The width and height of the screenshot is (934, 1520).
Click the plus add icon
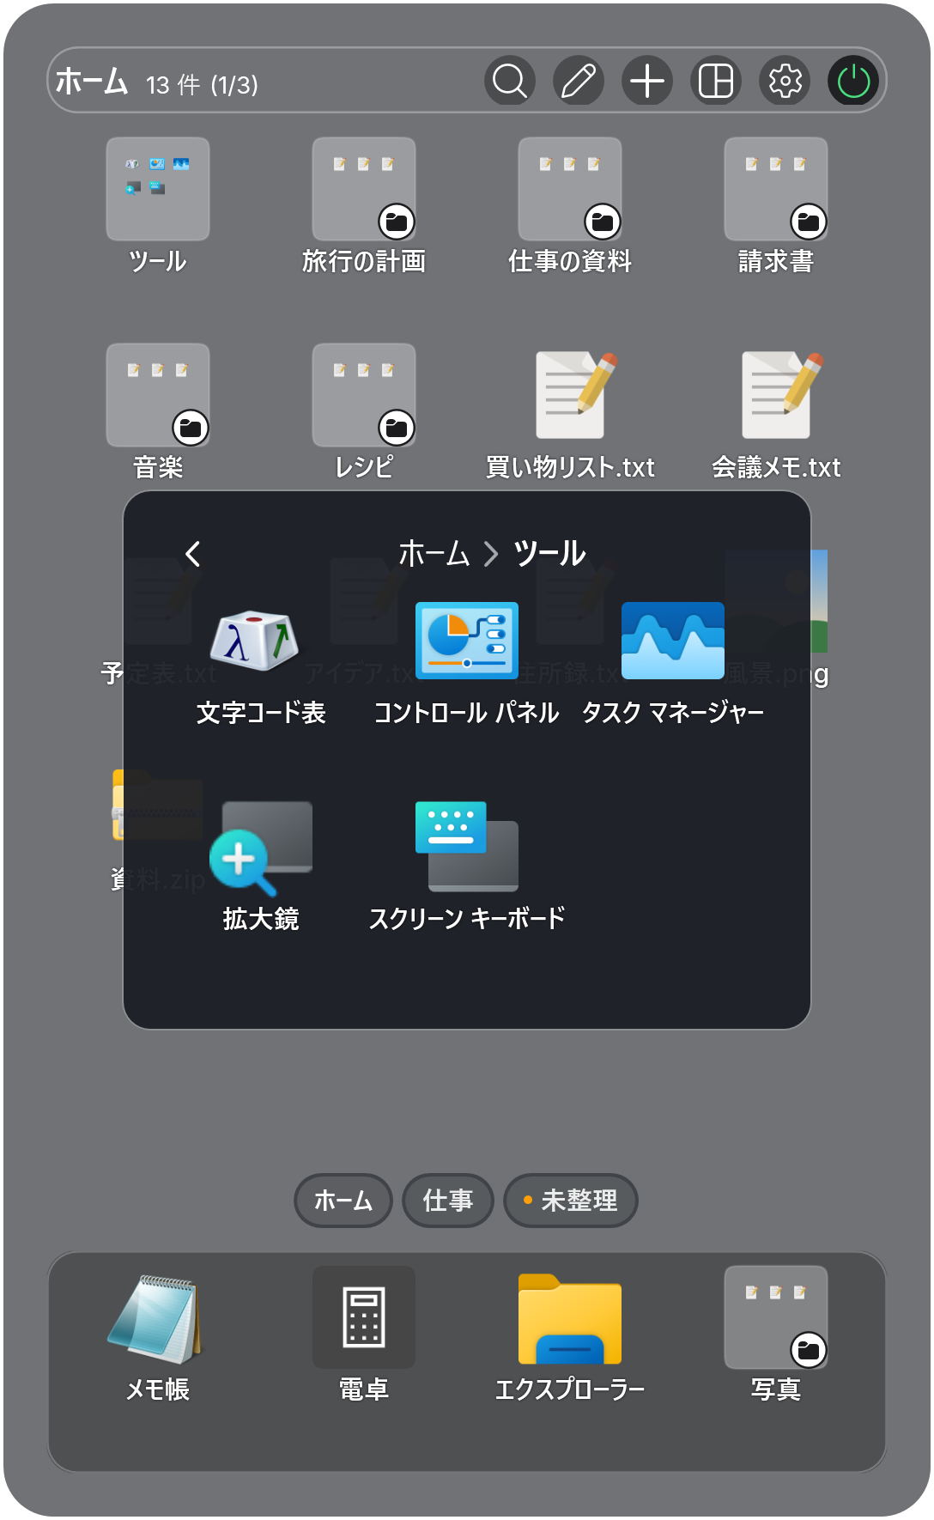point(647,82)
